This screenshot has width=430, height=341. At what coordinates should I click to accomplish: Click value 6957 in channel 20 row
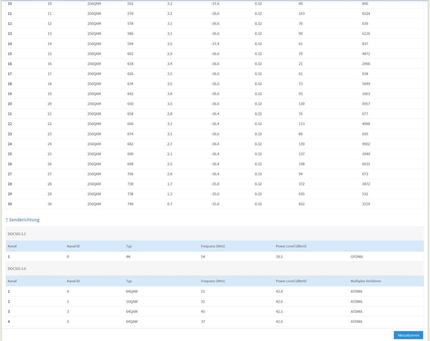click(366, 104)
